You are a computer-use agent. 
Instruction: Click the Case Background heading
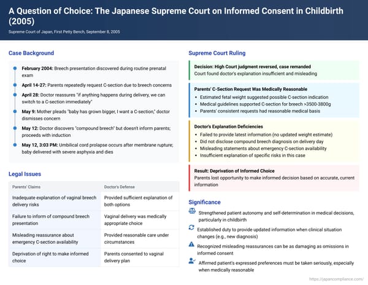tap(31, 53)
